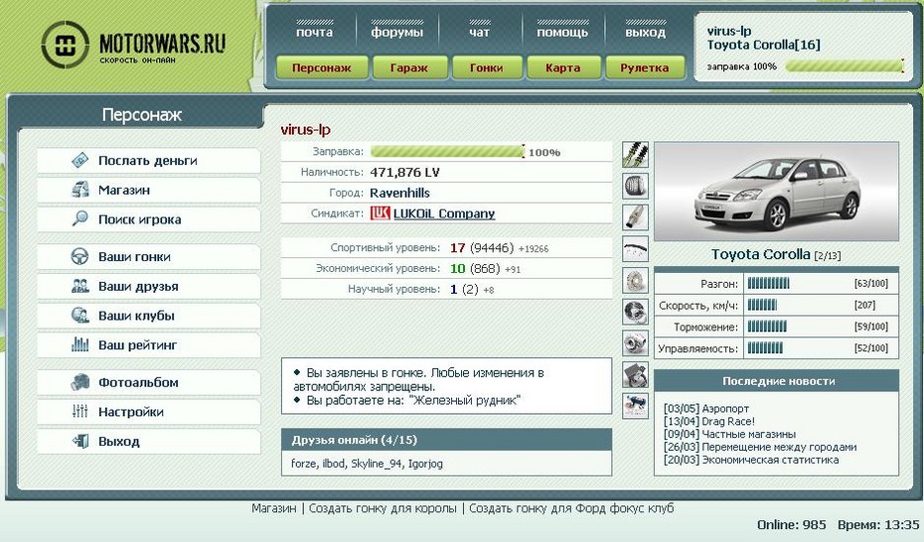Click the Магазин footer link
Image resolution: width=924 pixels, height=542 pixels.
[x=274, y=508]
